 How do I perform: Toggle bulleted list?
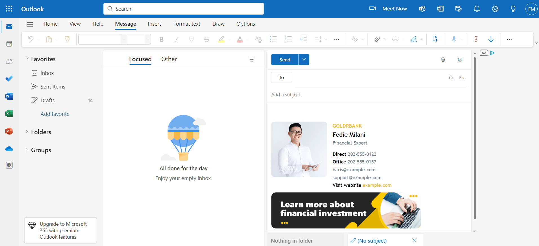[x=273, y=39]
